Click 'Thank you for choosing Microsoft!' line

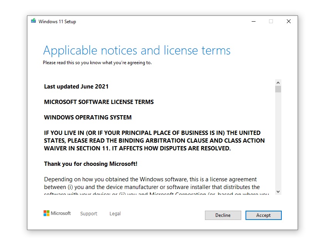pos(91,164)
